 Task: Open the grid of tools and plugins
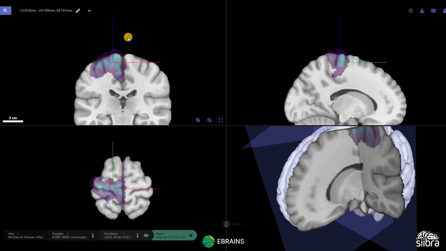433,11
